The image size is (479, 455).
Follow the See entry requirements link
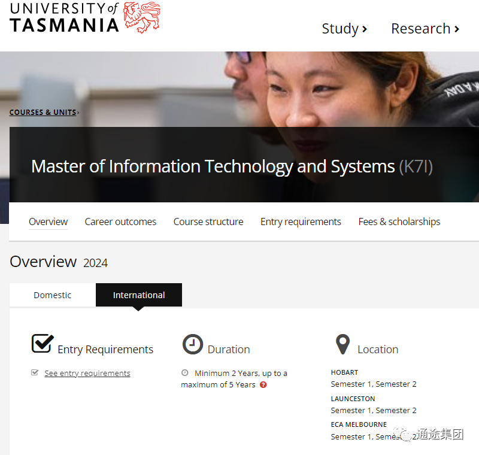(87, 373)
